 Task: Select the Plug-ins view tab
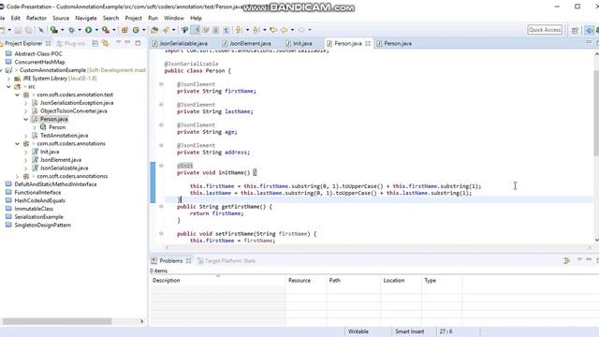pos(71,44)
